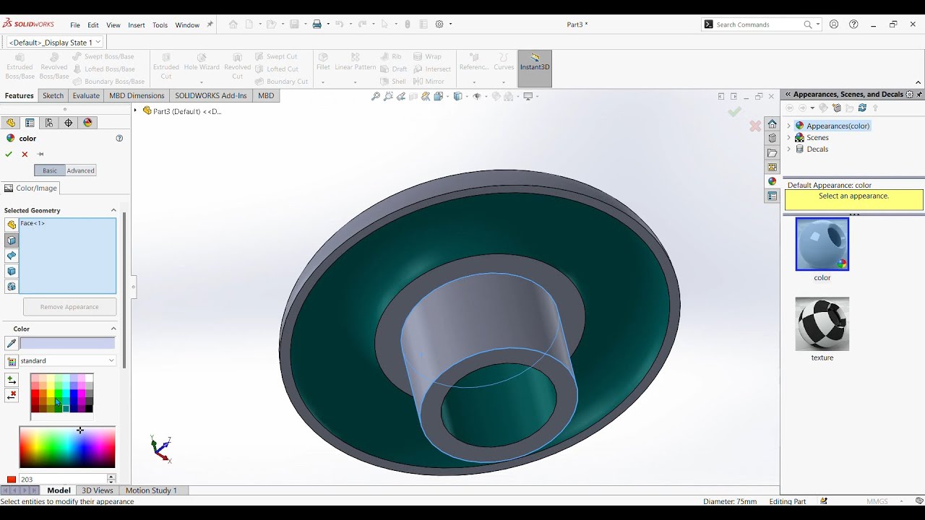Open the ConfigurationManager panel tab
Image resolution: width=925 pixels, height=520 pixels.
coord(49,123)
